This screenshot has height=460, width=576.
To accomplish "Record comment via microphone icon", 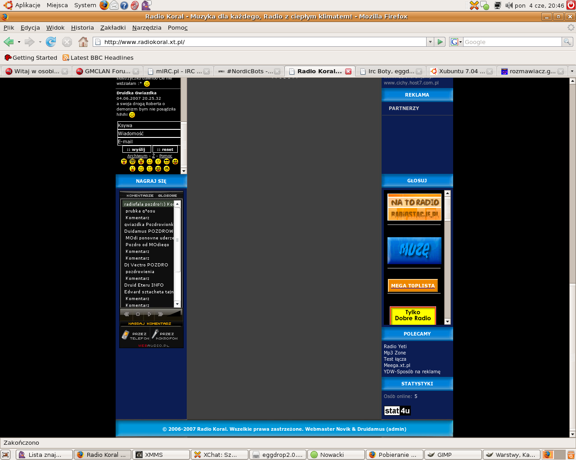I will coord(155,334).
